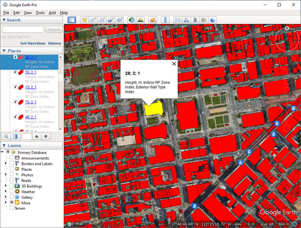
Task: Enable the Terrain layer checkbox
Action: [x=11, y=208]
